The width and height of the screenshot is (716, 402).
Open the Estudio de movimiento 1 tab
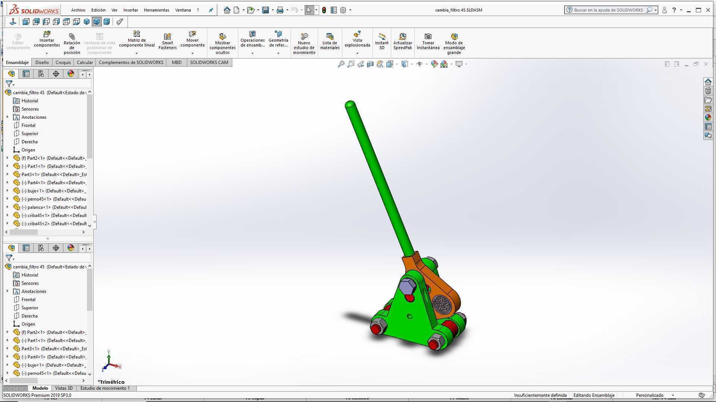pos(105,388)
